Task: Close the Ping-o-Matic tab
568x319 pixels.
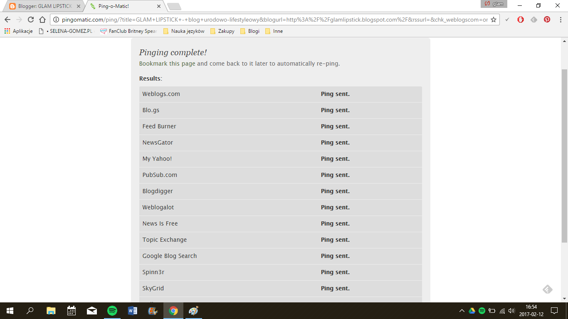Action: (159, 6)
